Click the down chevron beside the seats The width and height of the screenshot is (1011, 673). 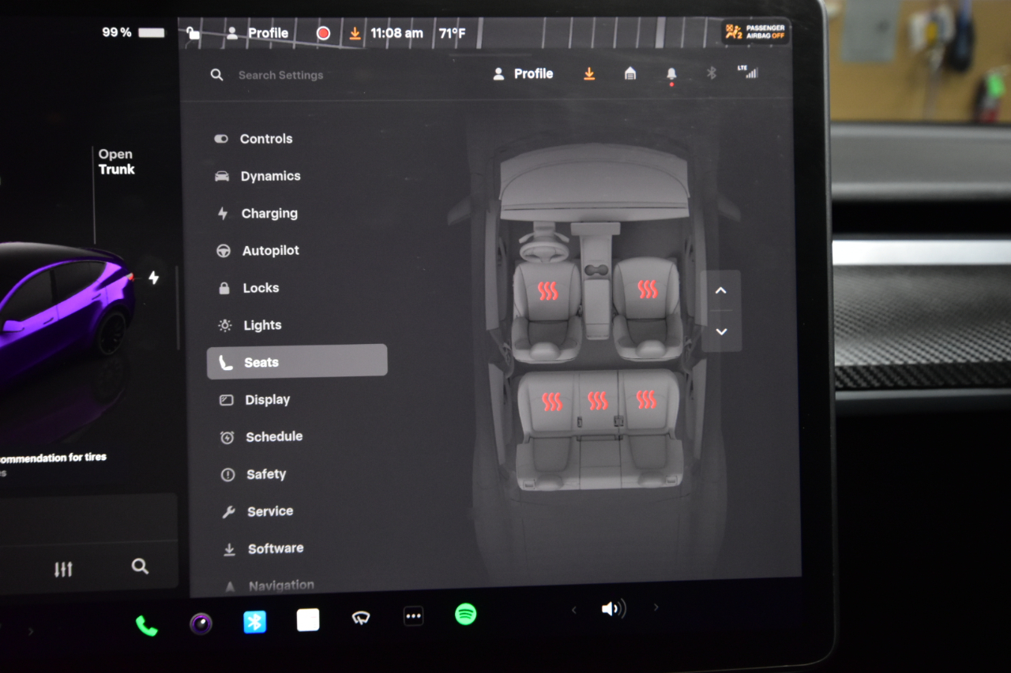(721, 331)
